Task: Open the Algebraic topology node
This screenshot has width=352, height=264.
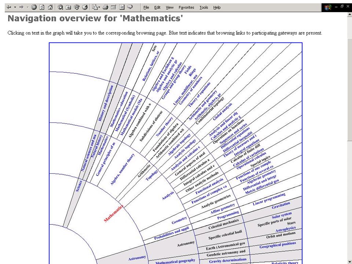Action: pos(179,144)
